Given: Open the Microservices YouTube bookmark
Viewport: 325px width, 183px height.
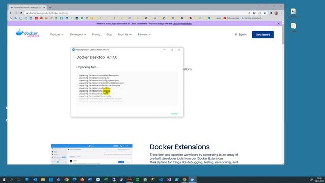Looking at the screenshot, I should point(231,18).
